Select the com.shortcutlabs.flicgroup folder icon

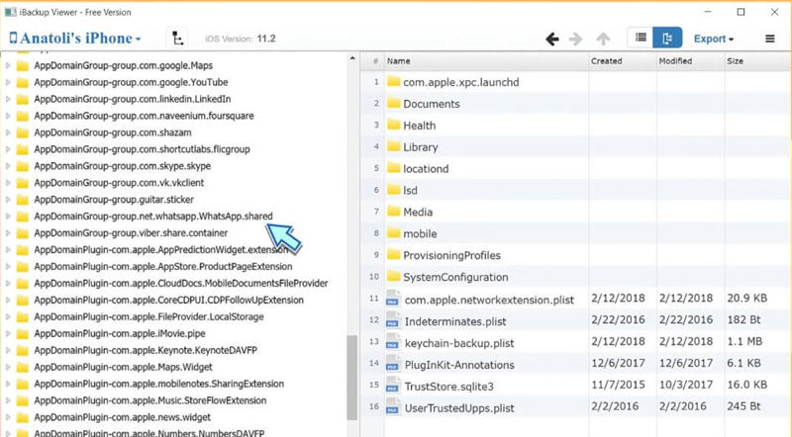(22, 149)
